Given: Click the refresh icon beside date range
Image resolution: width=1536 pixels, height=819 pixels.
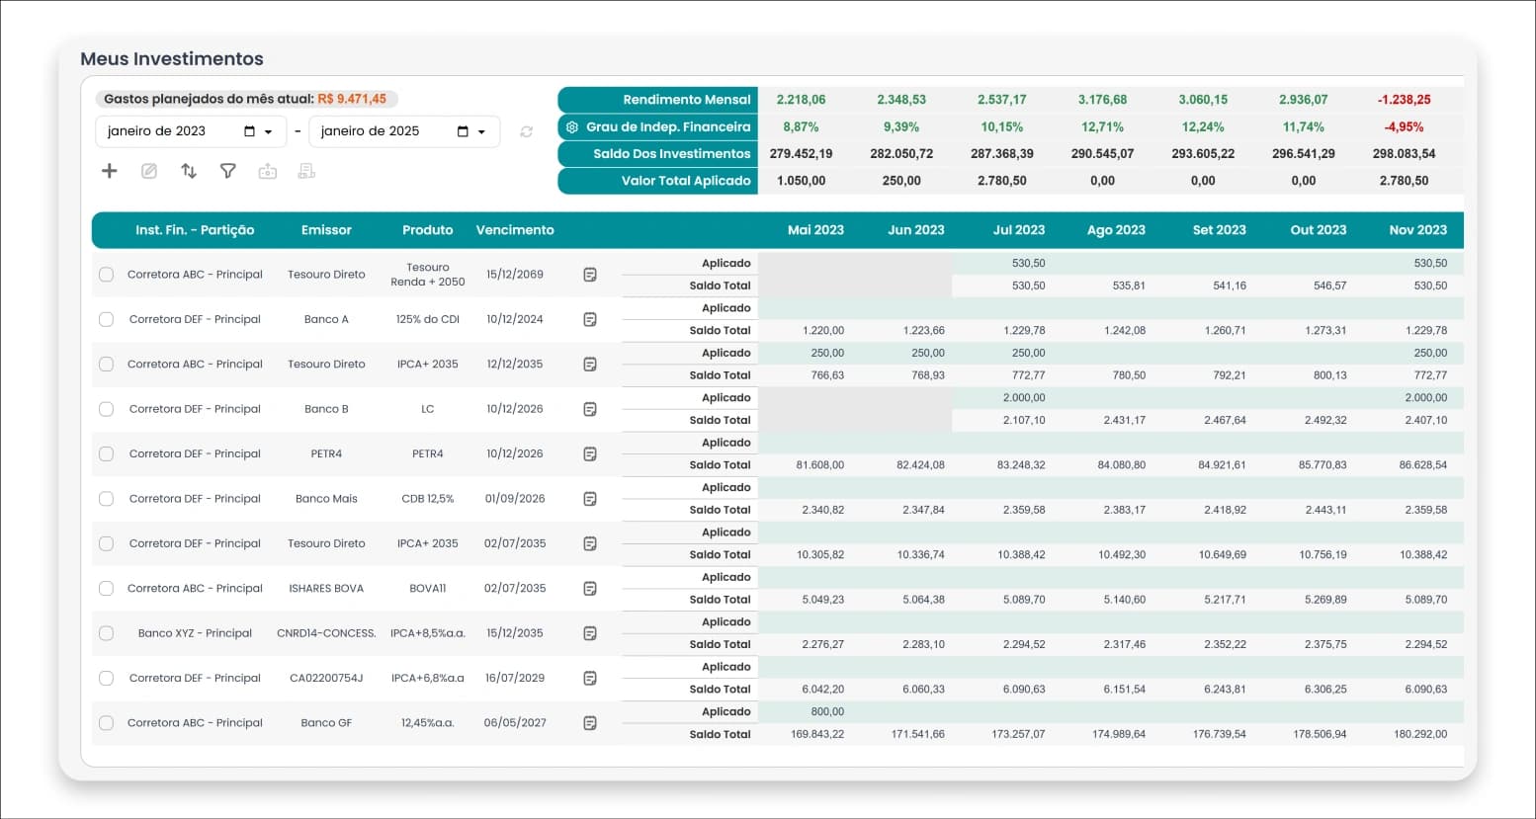Looking at the screenshot, I should click(527, 131).
